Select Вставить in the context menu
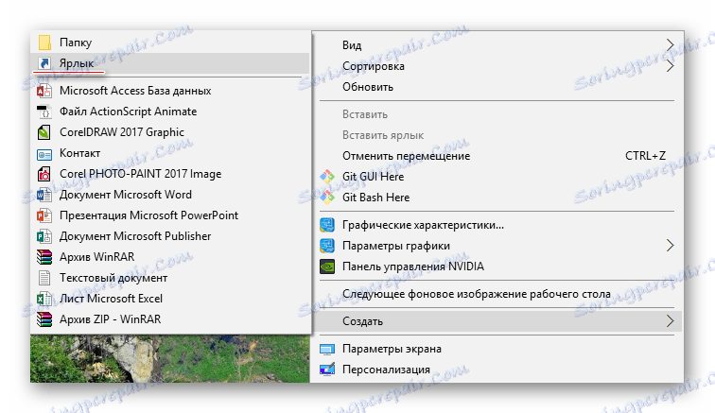Image resolution: width=715 pixels, height=413 pixels. coord(497,114)
